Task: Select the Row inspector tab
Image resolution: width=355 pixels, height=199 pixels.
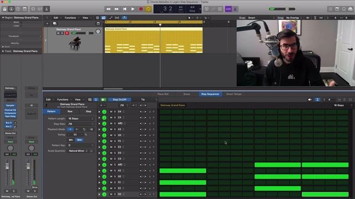Action: click(x=70, y=112)
